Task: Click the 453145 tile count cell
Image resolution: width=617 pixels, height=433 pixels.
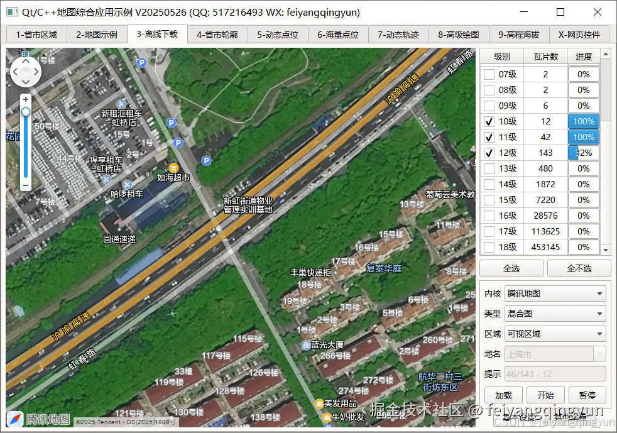Action: coord(545,247)
